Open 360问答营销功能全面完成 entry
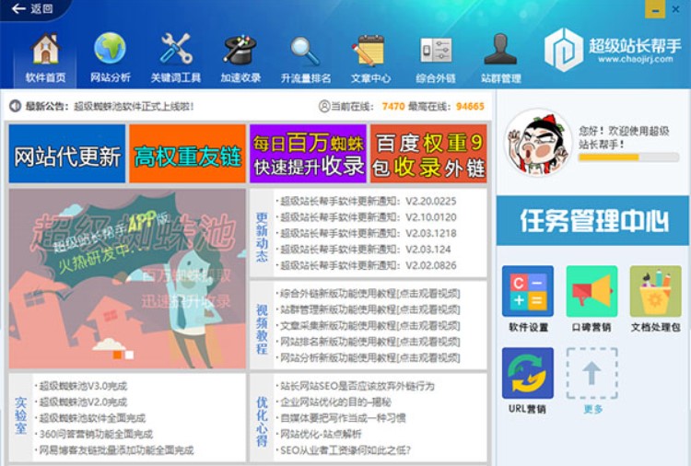 point(96,435)
